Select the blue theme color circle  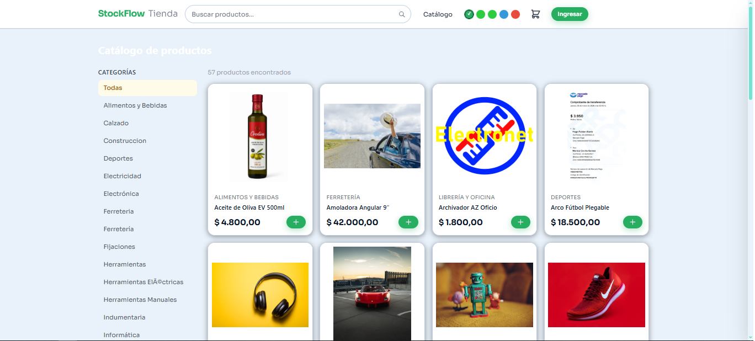click(x=504, y=14)
